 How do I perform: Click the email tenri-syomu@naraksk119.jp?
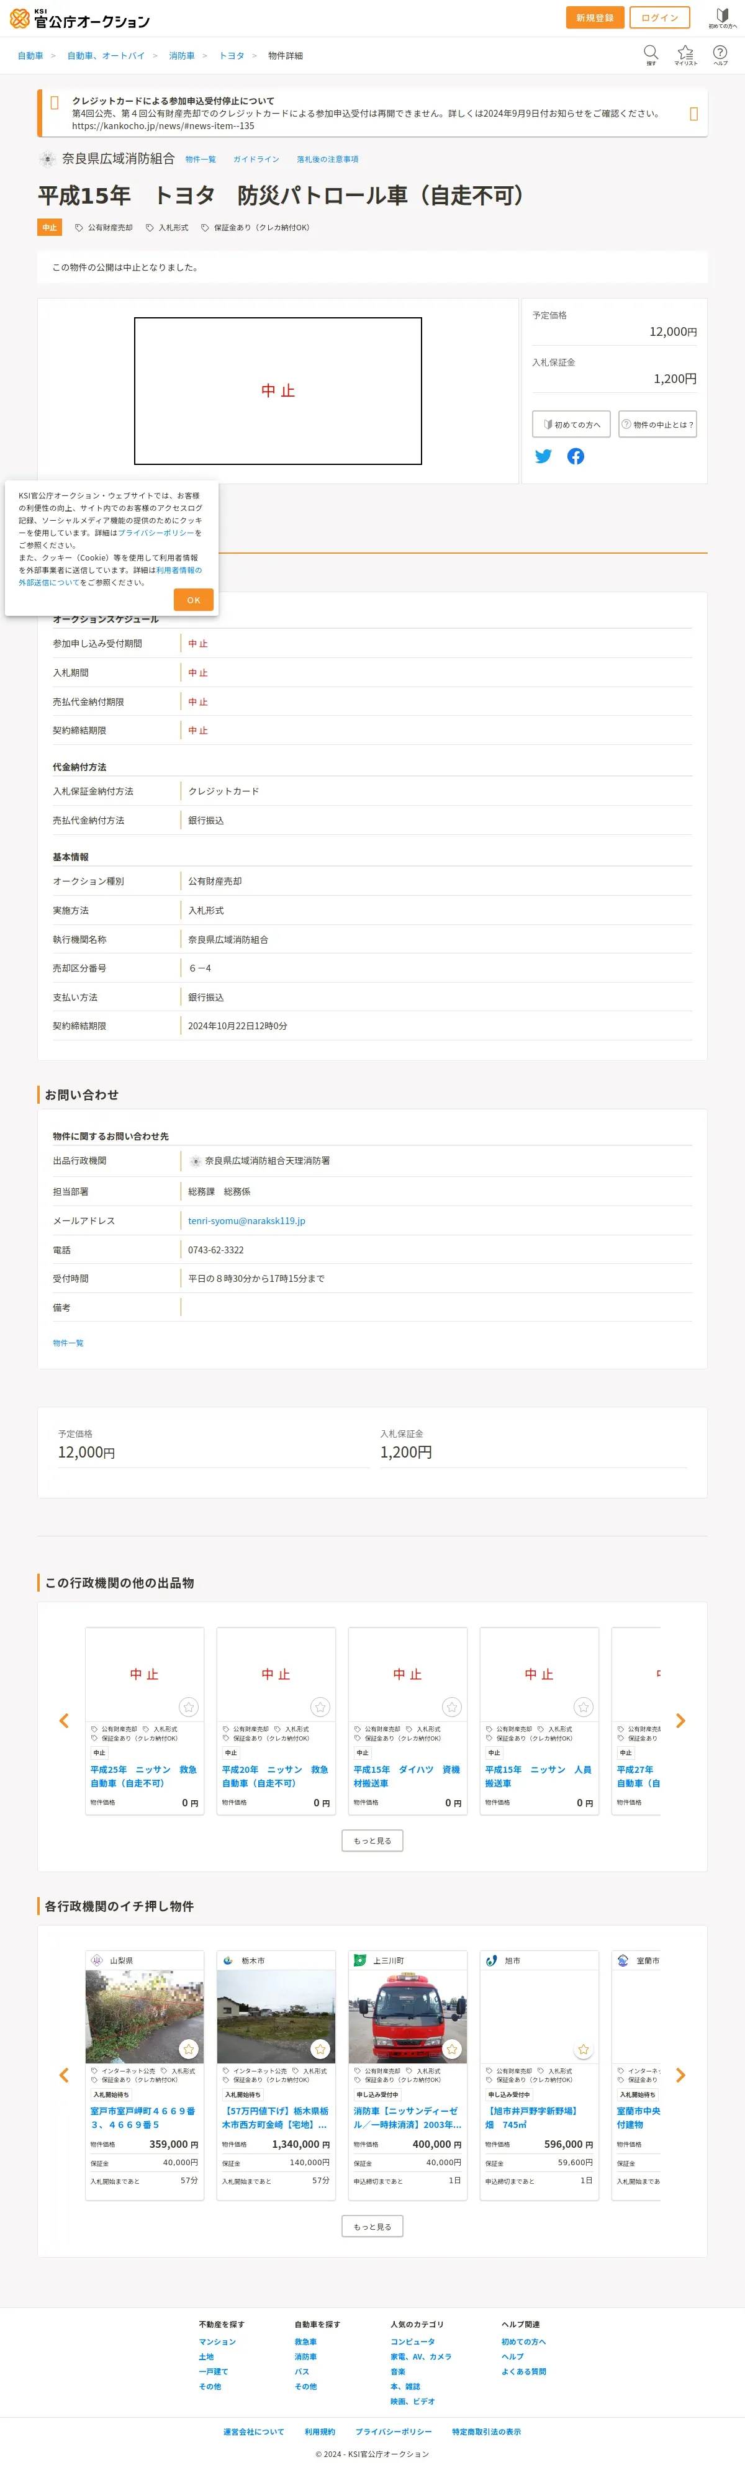[246, 1220]
